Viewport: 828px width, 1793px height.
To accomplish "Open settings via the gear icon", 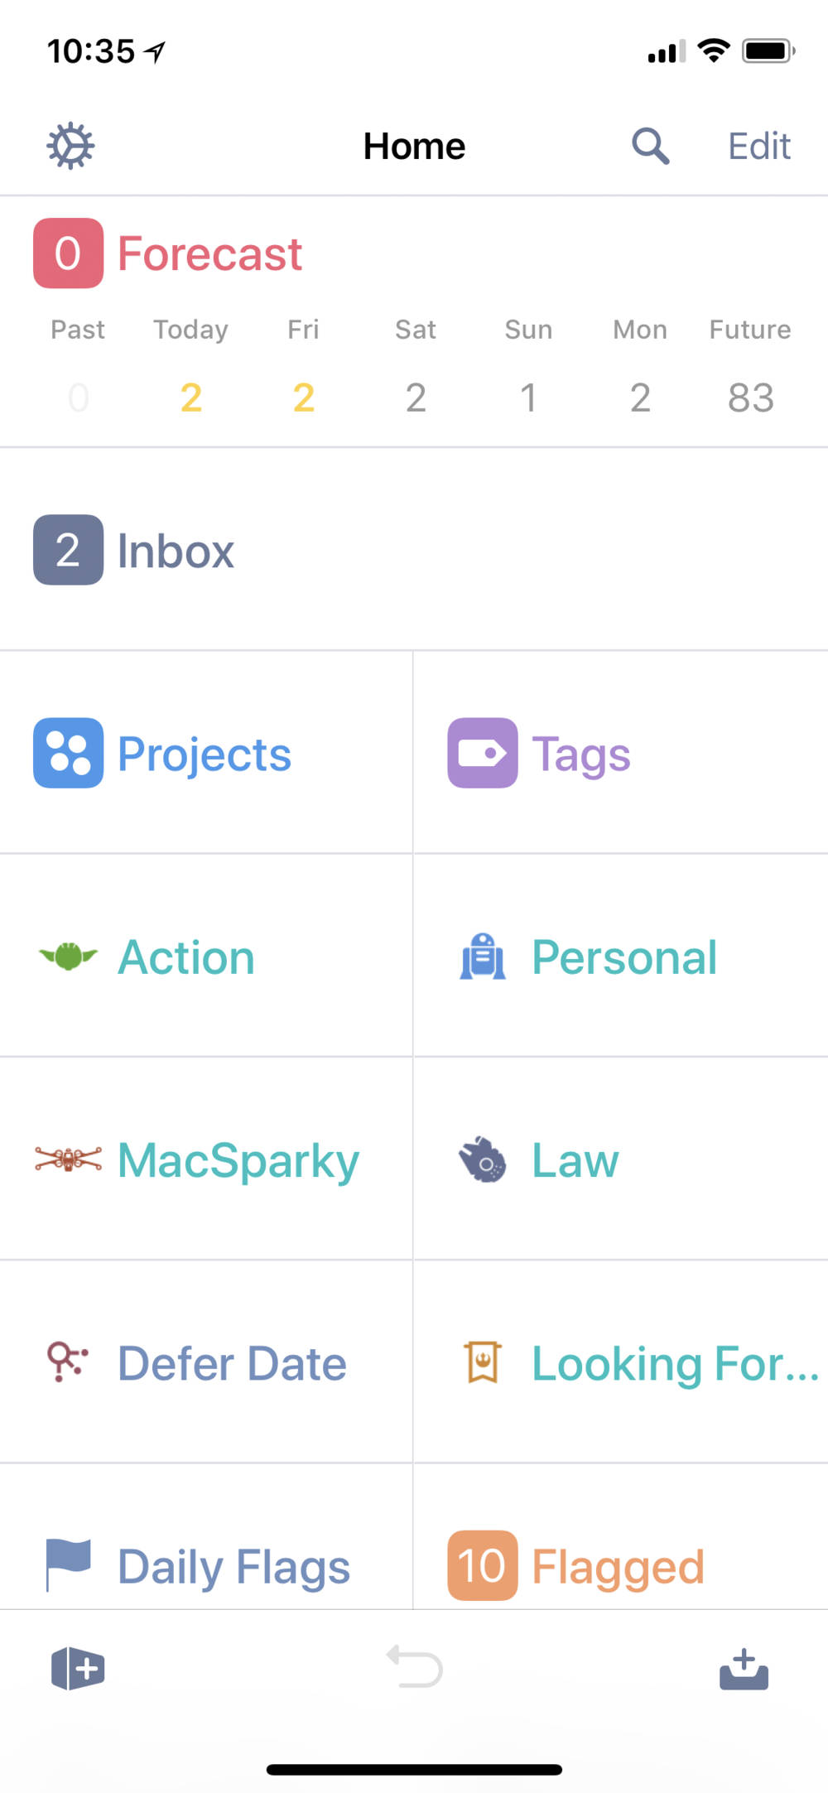I will point(70,147).
